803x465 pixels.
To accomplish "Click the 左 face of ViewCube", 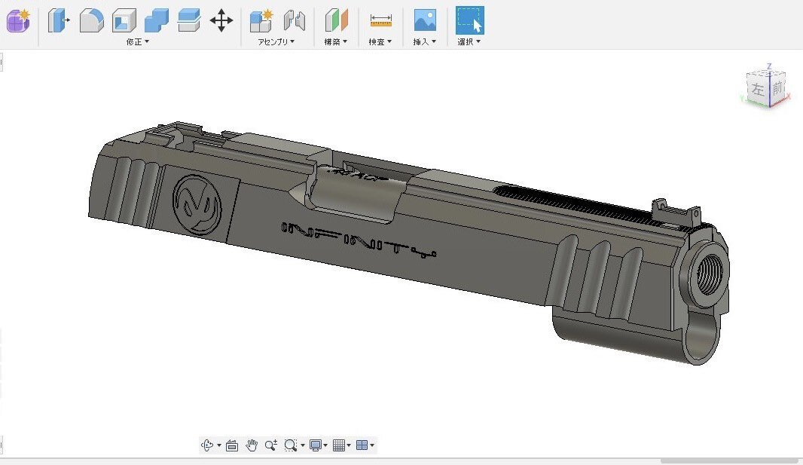I will [x=758, y=90].
